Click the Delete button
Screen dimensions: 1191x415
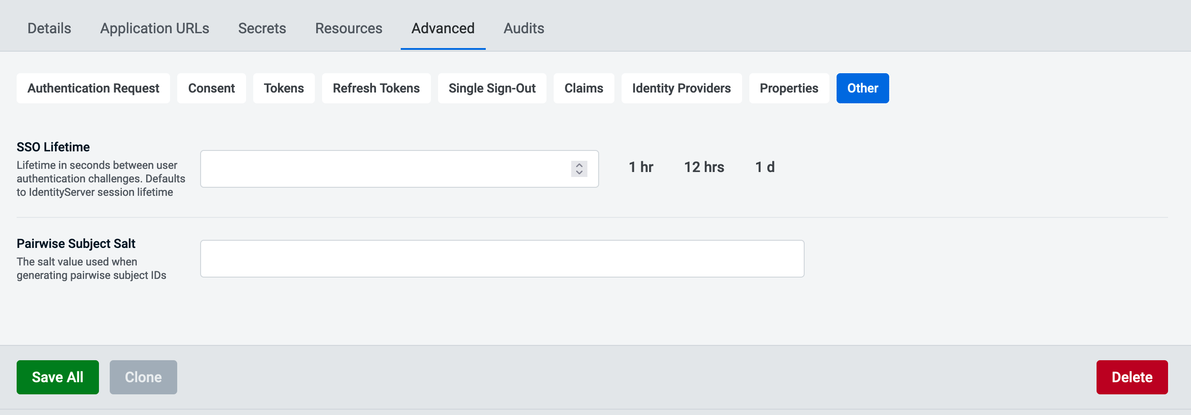click(1132, 377)
